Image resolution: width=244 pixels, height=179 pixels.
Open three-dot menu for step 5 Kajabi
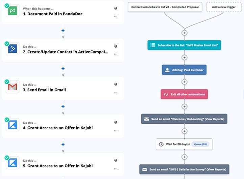pyautogui.click(x=116, y=168)
